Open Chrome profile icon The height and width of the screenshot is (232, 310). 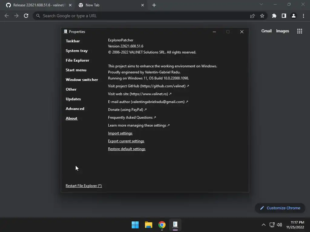tap(294, 16)
